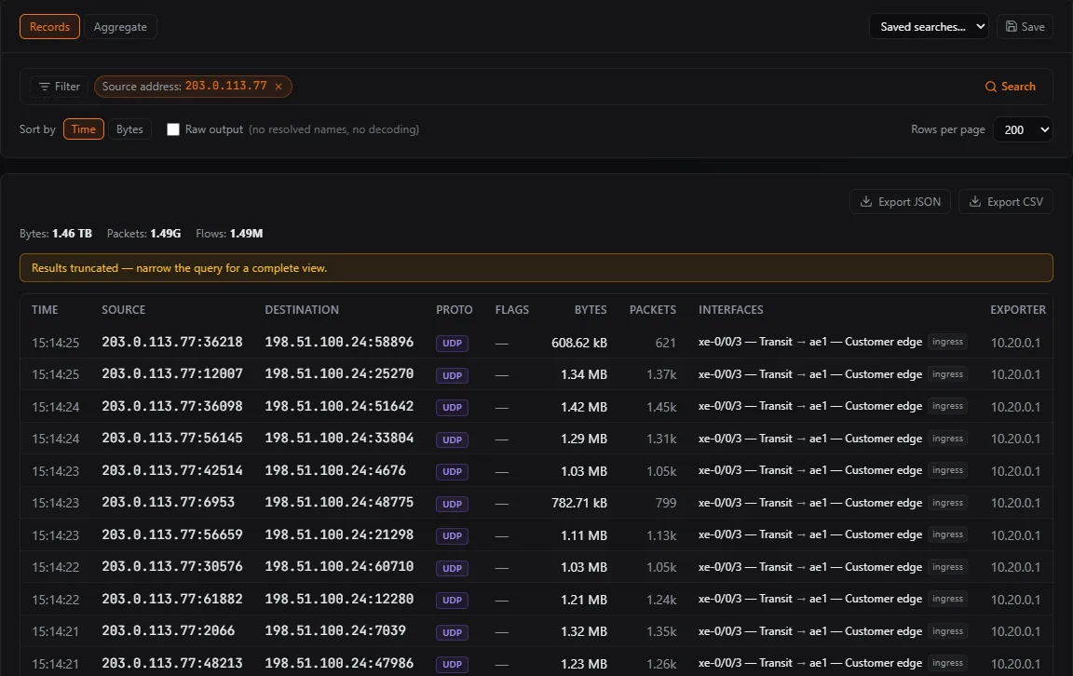This screenshot has height=676, width=1073.
Task: Select destination 198.51.100.24:21298
Action: [339, 534]
